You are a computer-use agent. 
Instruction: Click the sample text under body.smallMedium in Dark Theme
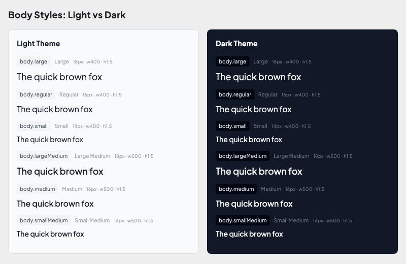click(x=249, y=234)
